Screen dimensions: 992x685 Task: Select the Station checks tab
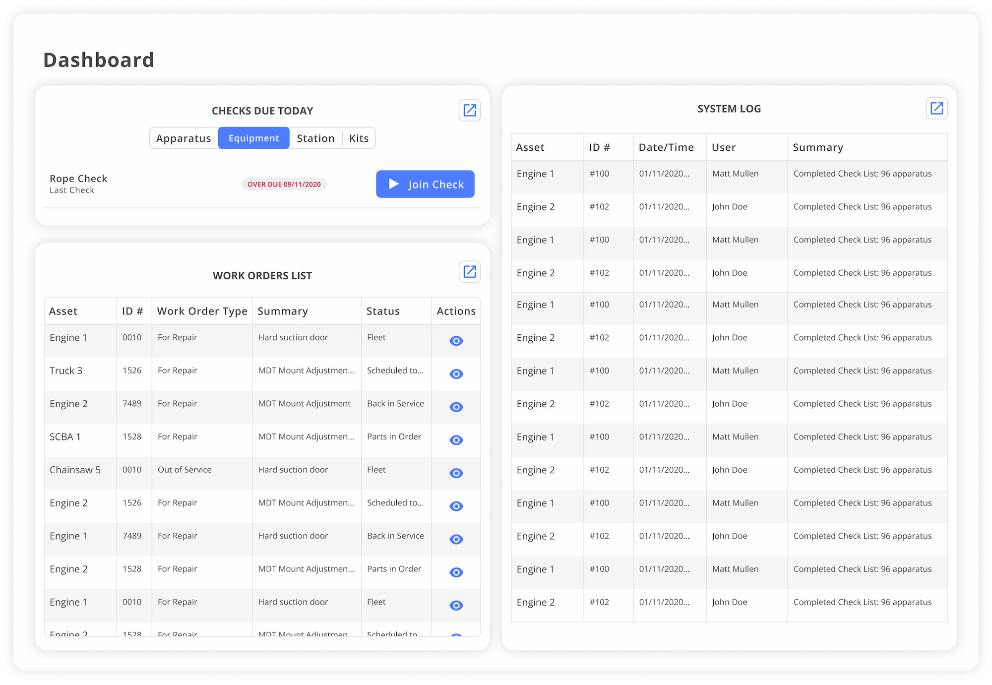pyautogui.click(x=315, y=138)
